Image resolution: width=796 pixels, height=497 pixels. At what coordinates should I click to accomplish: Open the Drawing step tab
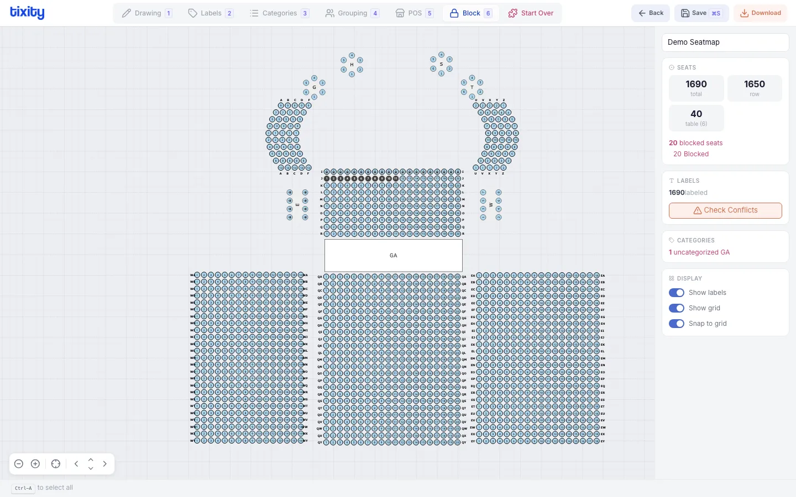click(x=147, y=13)
